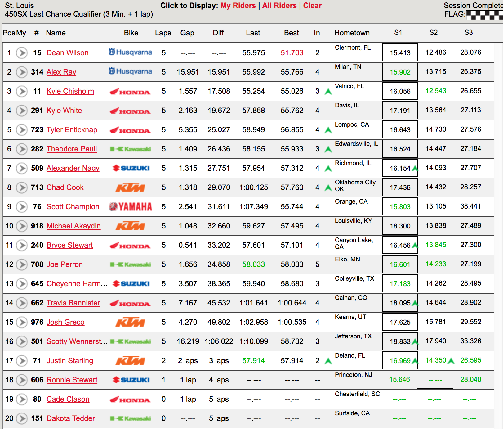The width and height of the screenshot is (503, 429).
Task: Click the Gap column header
Action: click(x=187, y=33)
